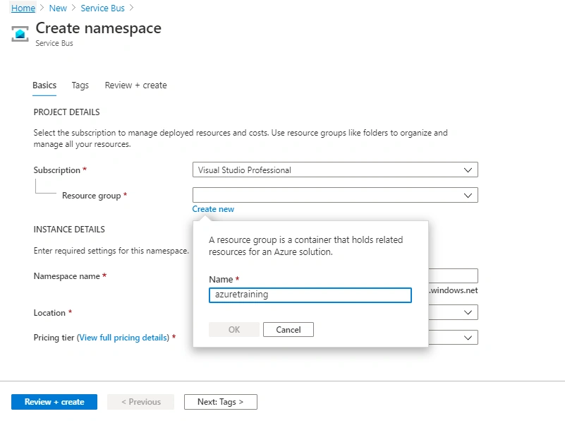Image resolution: width=565 pixels, height=421 pixels.
Task: Open View full pricing details link
Action: tap(123, 338)
